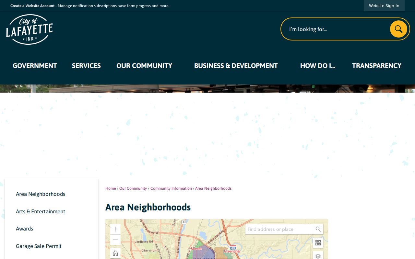This screenshot has height=259, width=415.
Task: Click the Area Neighborhoods page heading
Action: tap(148, 207)
